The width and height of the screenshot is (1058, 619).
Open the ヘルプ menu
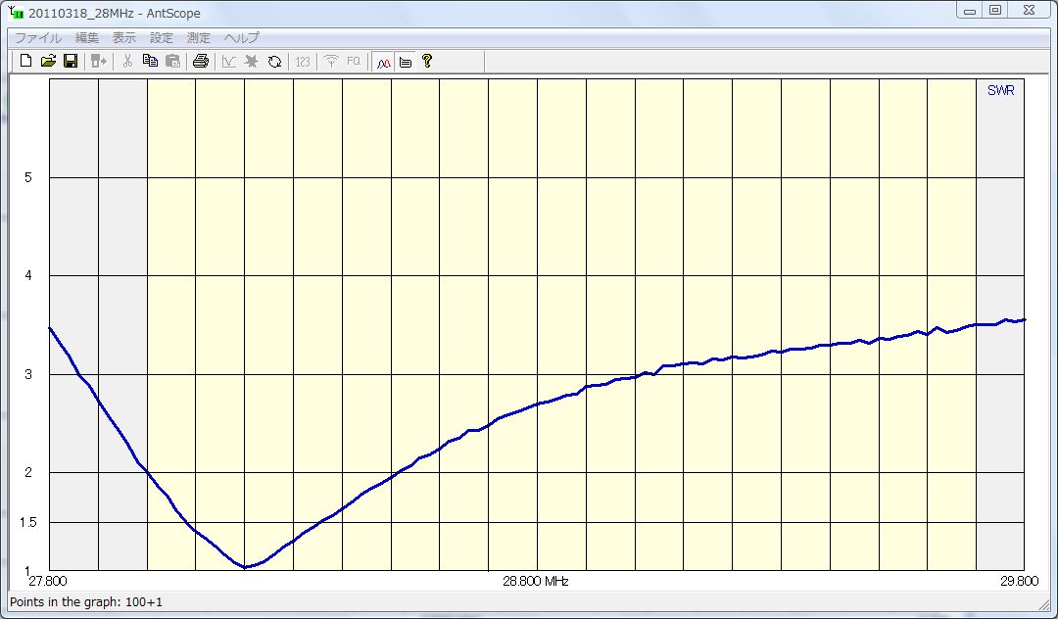[x=242, y=38]
